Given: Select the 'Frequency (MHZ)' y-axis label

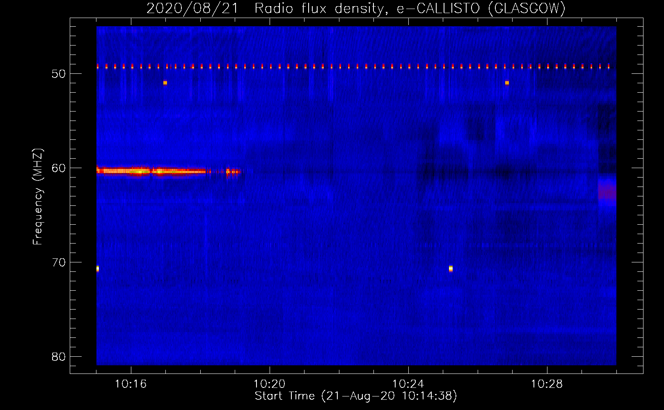Looking at the screenshot, I should click(x=38, y=197).
